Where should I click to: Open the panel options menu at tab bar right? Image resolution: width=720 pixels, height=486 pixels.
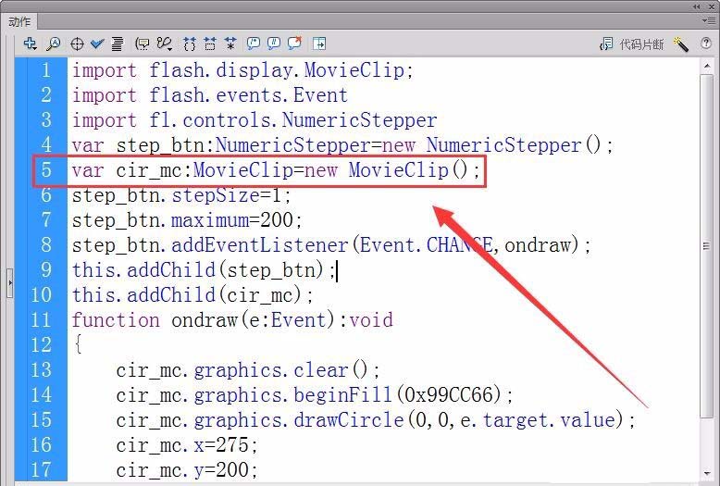click(707, 20)
